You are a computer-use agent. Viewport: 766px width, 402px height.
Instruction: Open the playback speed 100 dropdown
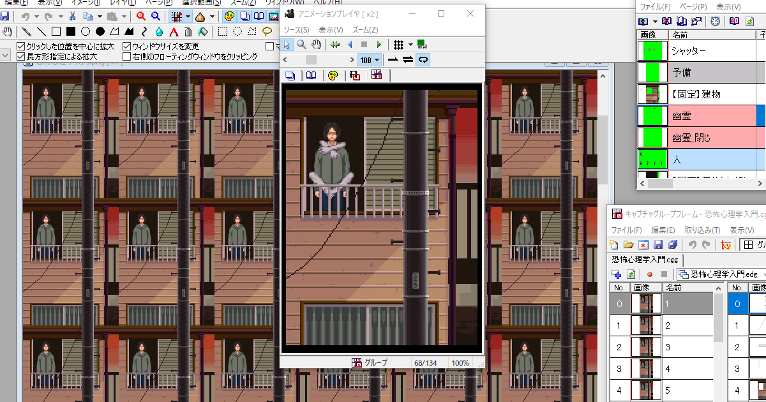(x=377, y=60)
